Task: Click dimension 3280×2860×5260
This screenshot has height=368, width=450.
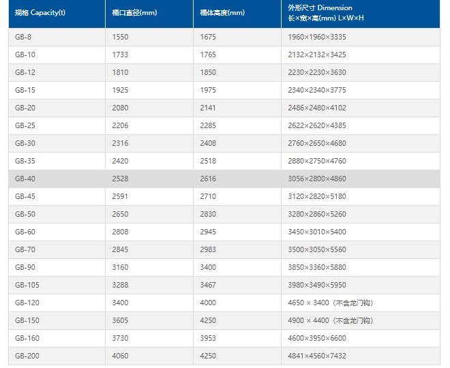Action: [x=317, y=214]
